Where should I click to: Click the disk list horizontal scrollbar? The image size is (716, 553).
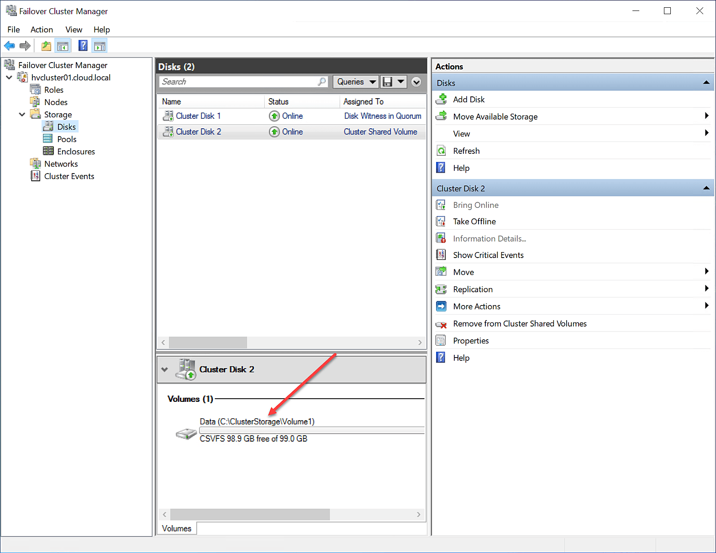[x=208, y=342]
